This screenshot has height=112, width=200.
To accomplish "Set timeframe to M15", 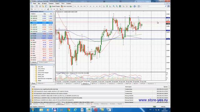I will pyautogui.click(x=81, y=6).
